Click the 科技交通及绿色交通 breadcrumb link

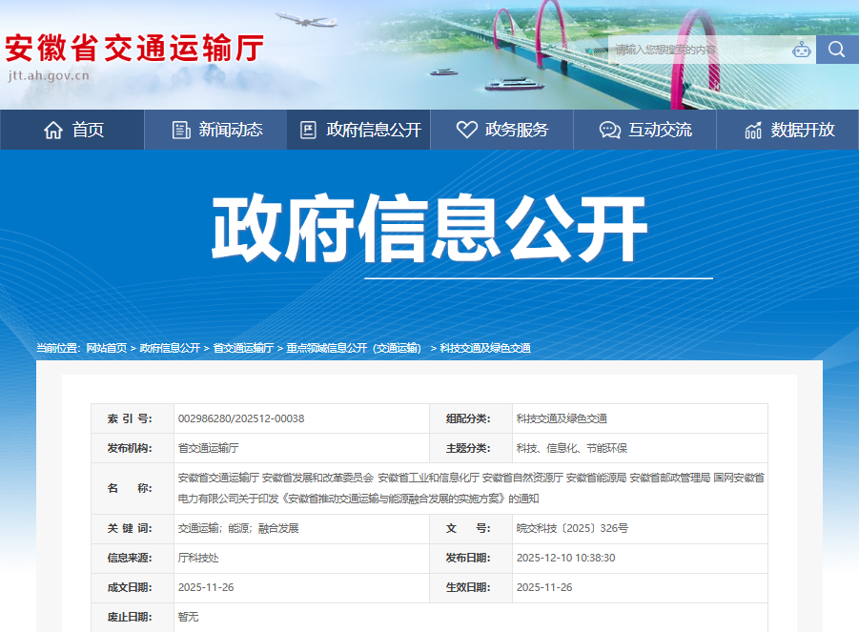[x=485, y=348]
